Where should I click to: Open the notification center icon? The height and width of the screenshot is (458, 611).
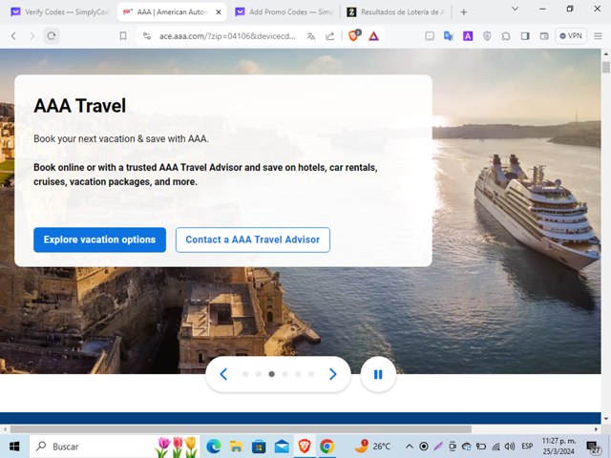click(593, 447)
